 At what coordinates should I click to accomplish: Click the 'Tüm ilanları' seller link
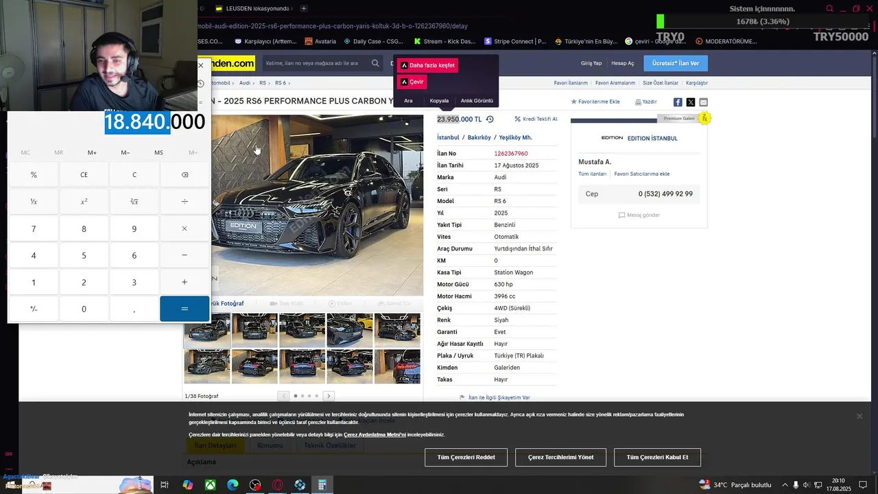[x=592, y=174]
